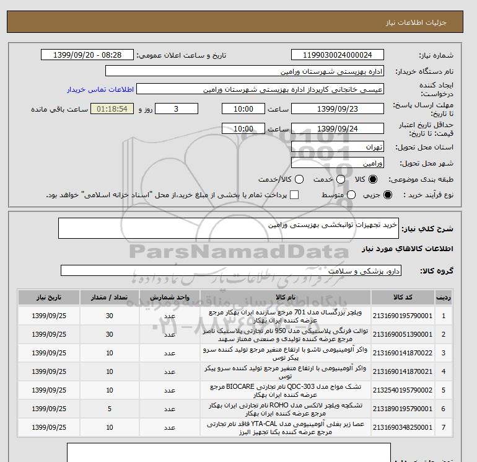The height and width of the screenshot is (462, 477).
Task: Select the متوسط purchase type radio
Action: [x=351, y=195]
